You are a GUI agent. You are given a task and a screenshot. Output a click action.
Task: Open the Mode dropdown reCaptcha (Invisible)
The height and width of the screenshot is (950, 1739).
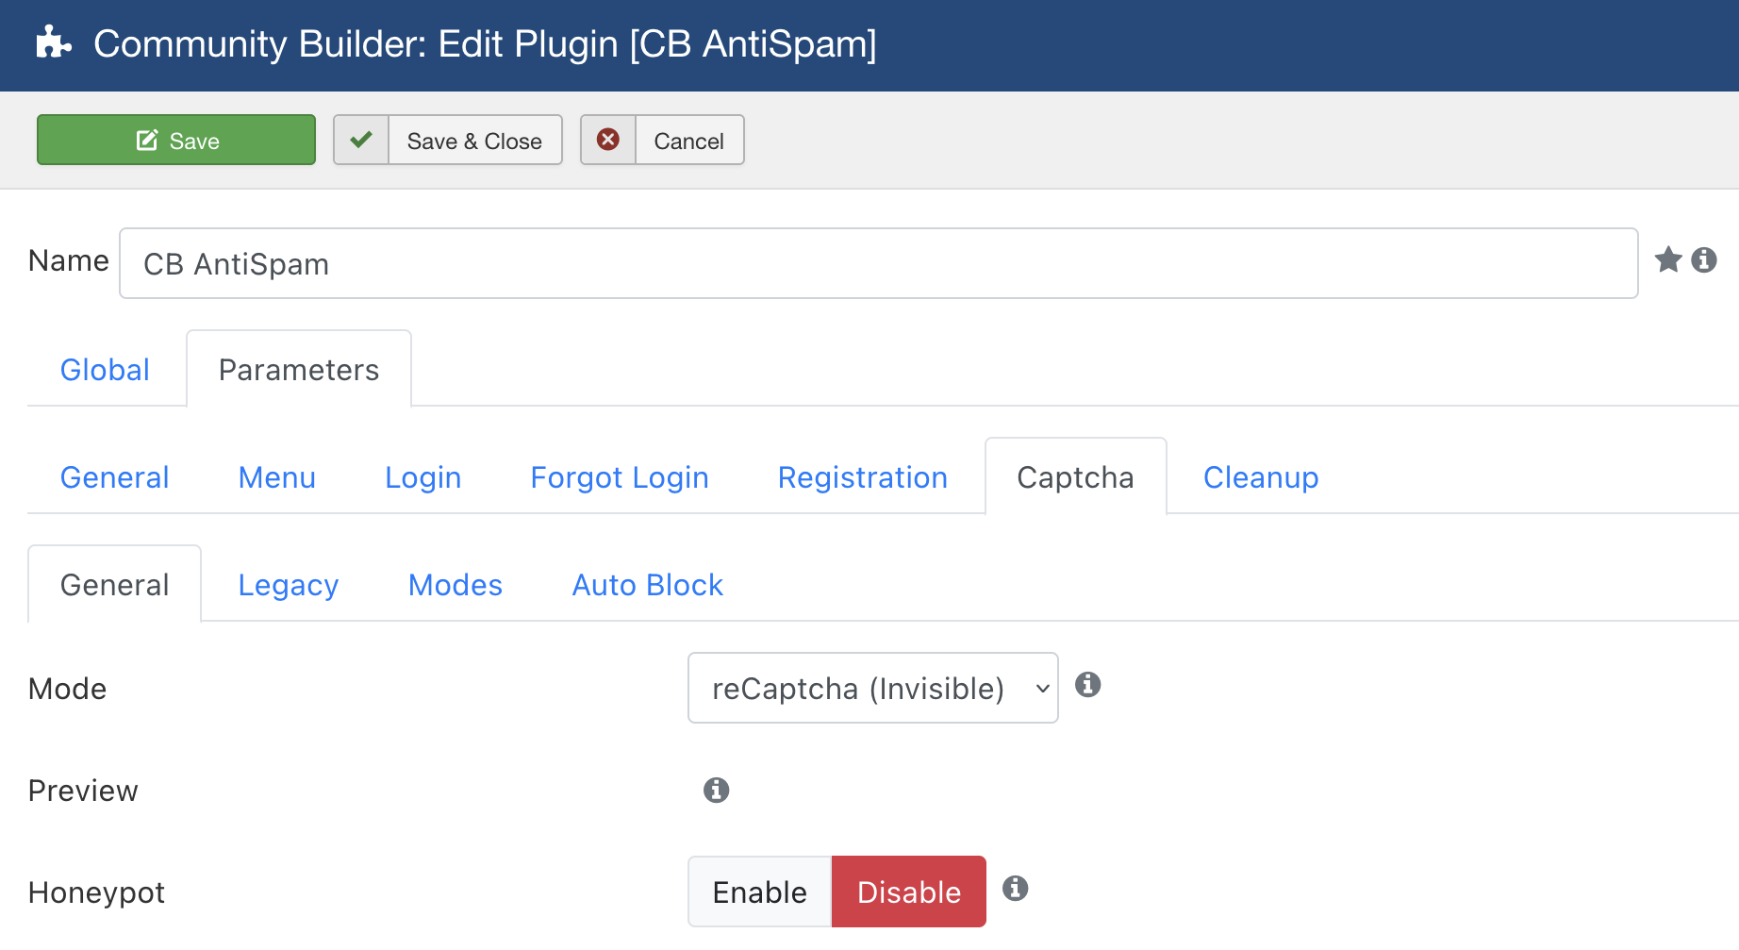pos(873,688)
